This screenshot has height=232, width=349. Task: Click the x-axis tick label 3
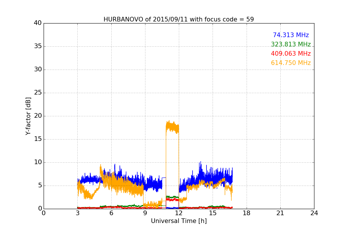click(x=77, y=213)
